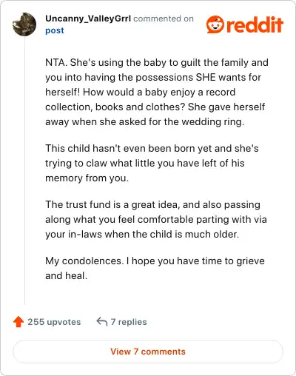Click the reddit wordmark text logo
296x376 pixels.
click(255, 24)
